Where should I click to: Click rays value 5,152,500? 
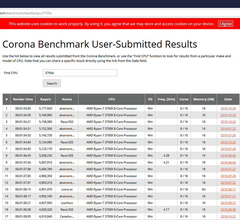pyautogui.click(x=45, y=129)
